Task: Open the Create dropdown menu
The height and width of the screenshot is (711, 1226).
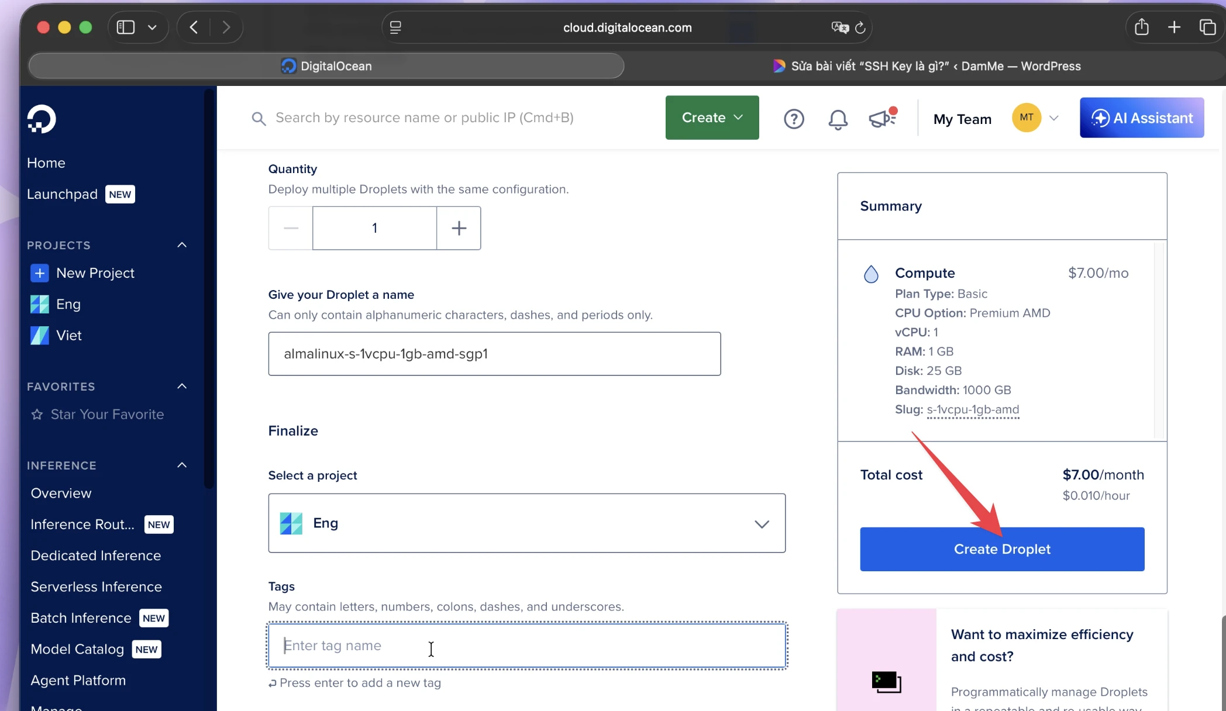Action: [x=712, y=118]
